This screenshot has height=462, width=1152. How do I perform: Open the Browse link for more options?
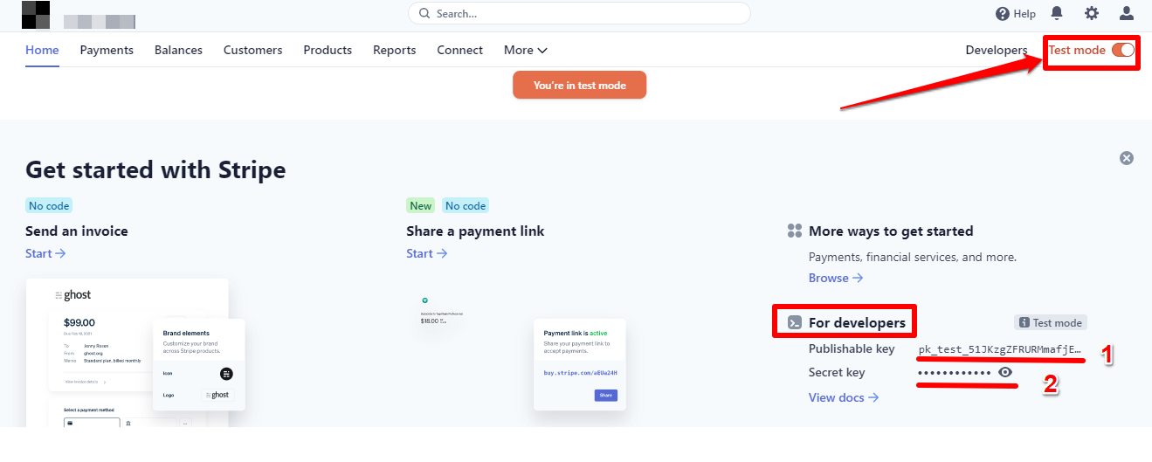click(835, 278)
